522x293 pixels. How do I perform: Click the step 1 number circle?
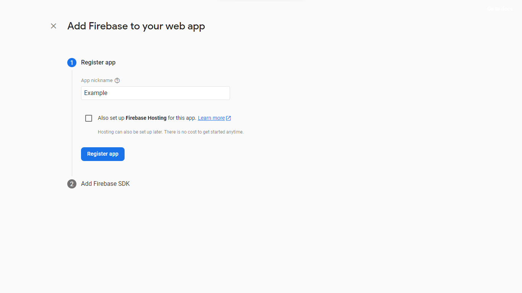click(72, 63)
